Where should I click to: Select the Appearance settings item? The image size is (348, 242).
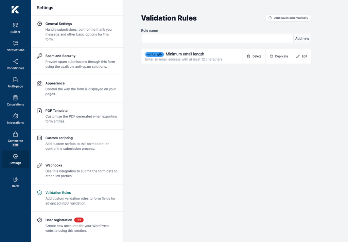click(x=77, y=88)
